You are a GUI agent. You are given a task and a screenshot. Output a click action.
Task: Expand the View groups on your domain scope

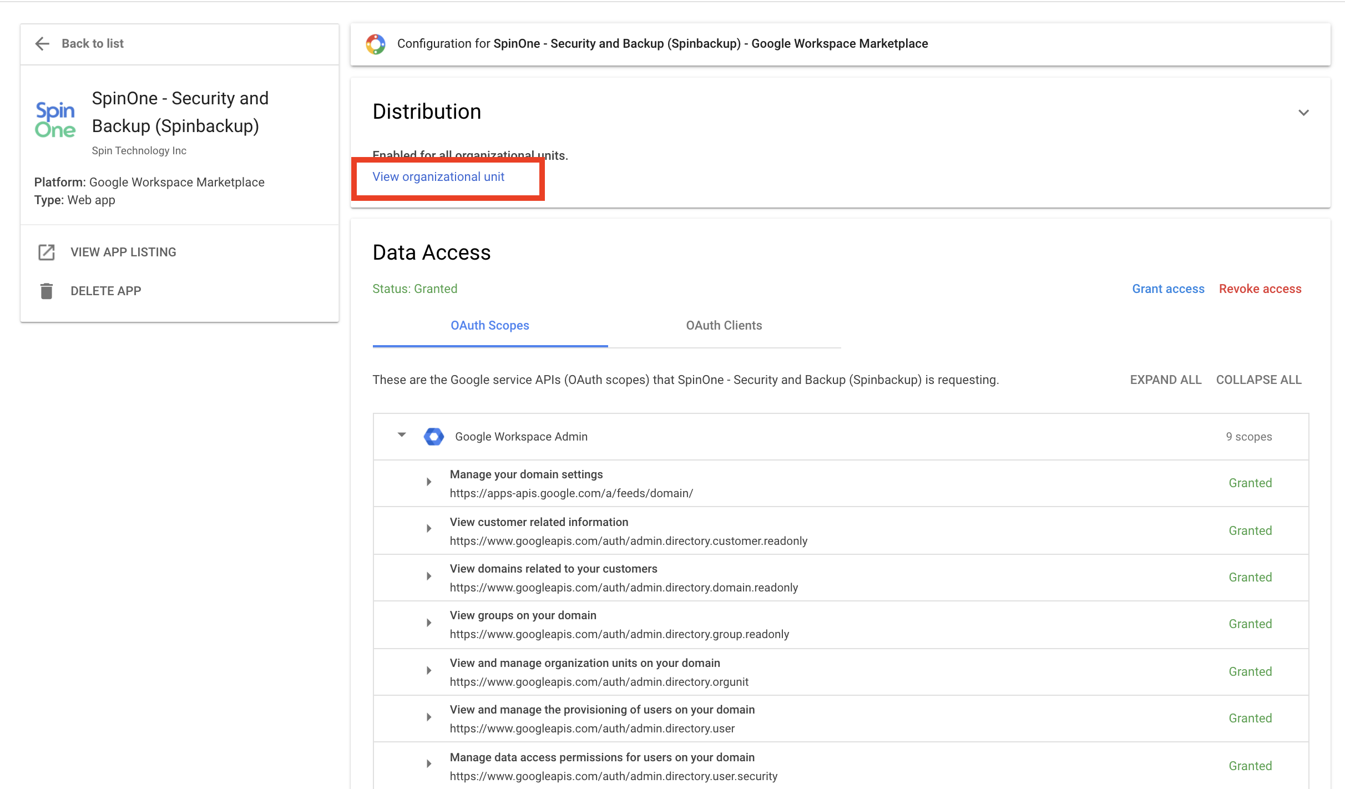click(x=428, y=623)
